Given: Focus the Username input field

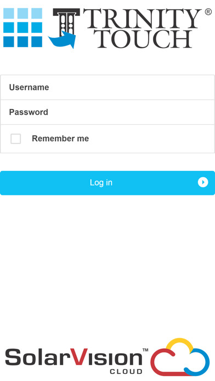Looking at the screenshot, I should coord(107,87).
